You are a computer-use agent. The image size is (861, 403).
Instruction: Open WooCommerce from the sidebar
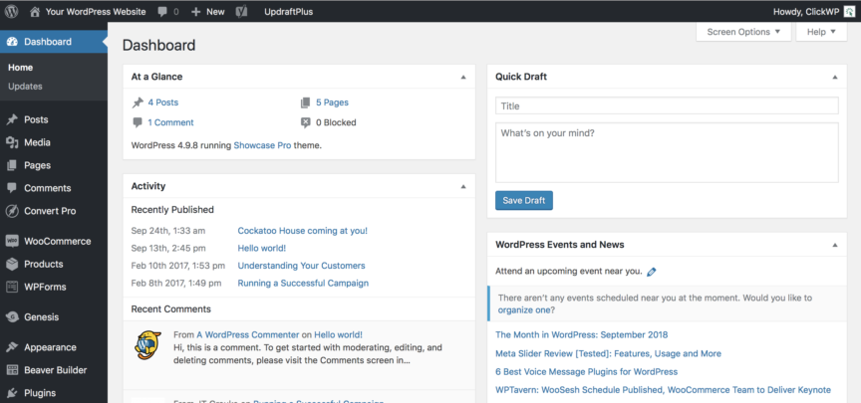click(x=57, y=241)
